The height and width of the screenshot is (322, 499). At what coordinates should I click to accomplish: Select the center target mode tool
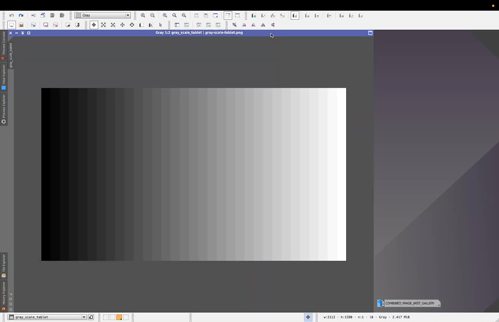[x=132, y=25]
